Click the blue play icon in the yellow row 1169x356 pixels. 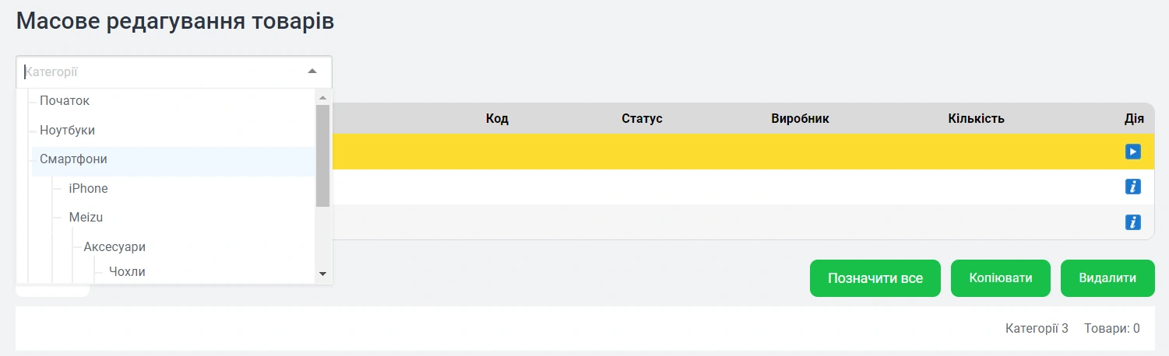[1132, 152]
